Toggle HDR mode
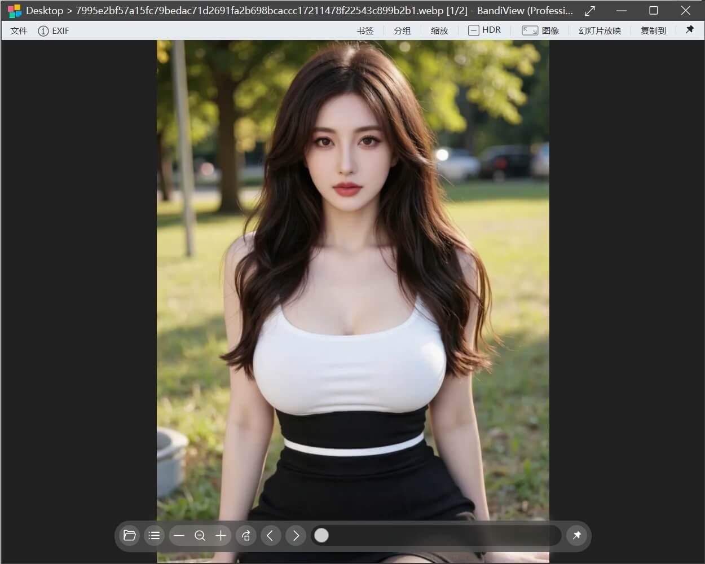This screenshot has width=705, height=564. pyautogui.click(x=484, y=30)
